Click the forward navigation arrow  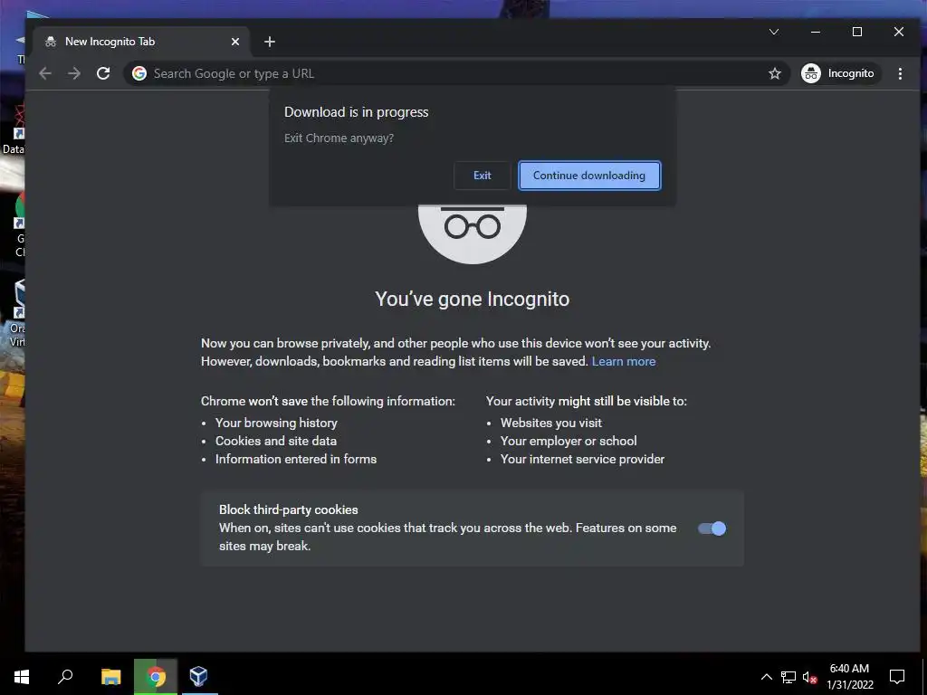click(x=74, y=73)
